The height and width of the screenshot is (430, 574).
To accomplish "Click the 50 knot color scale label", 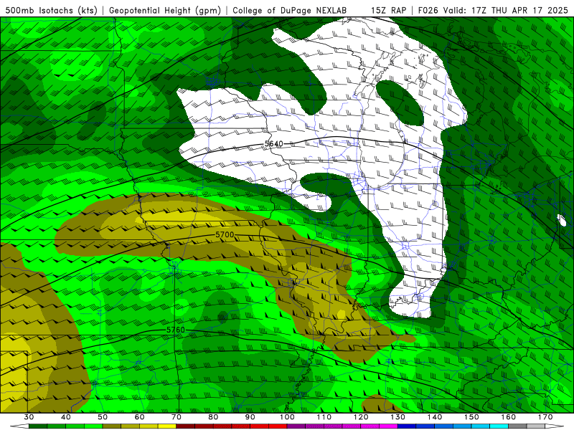I will coord(103,417).
